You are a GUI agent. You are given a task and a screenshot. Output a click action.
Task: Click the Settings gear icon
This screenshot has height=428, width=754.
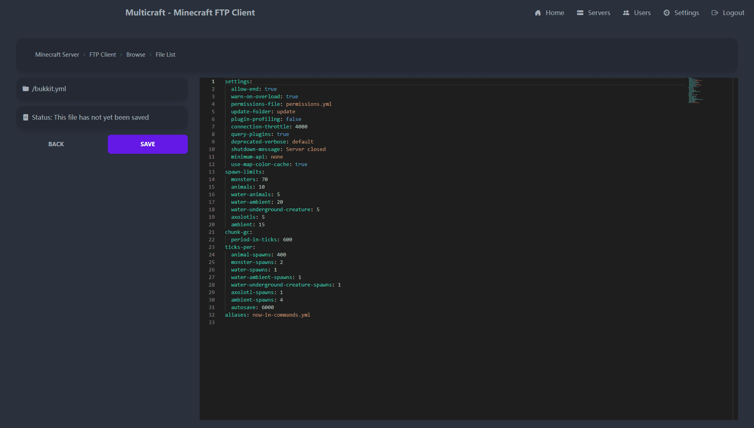coord(666,13)
